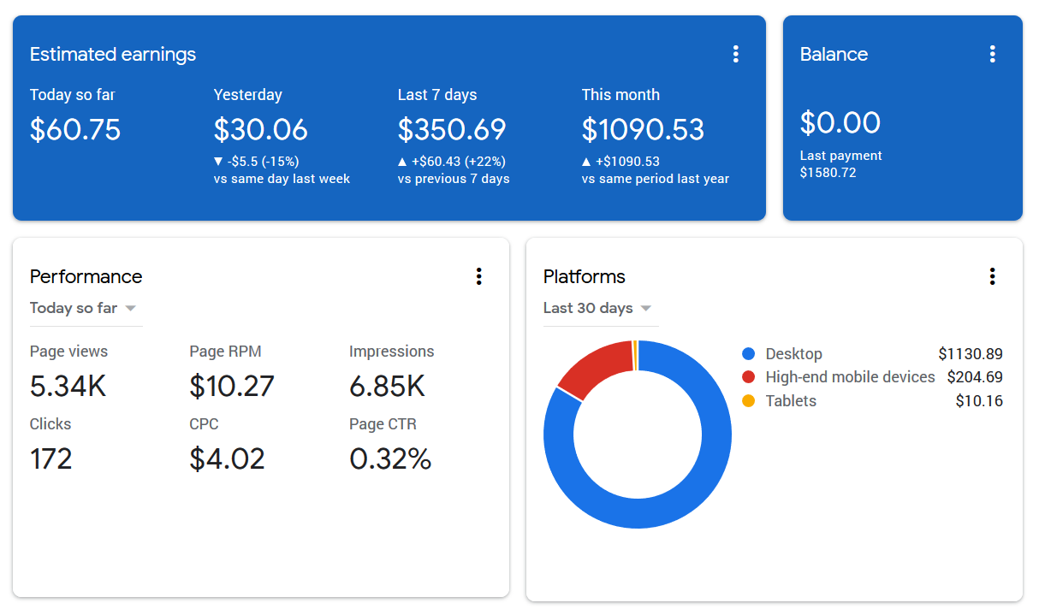
Task: Click High-end mobile devices legend label
Action: (x=850, y=377)
